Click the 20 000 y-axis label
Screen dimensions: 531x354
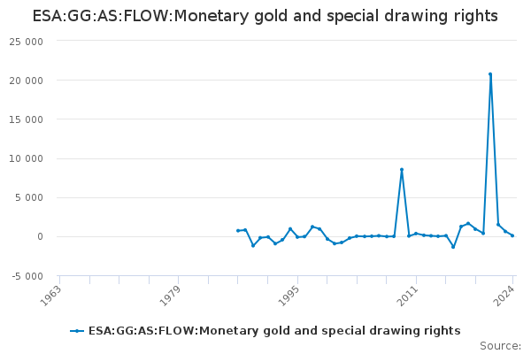coord(27,81)
